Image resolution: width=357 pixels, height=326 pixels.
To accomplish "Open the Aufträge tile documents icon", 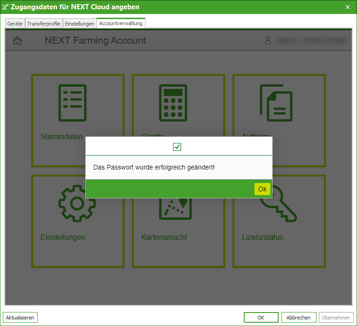I will coord(276,103).
